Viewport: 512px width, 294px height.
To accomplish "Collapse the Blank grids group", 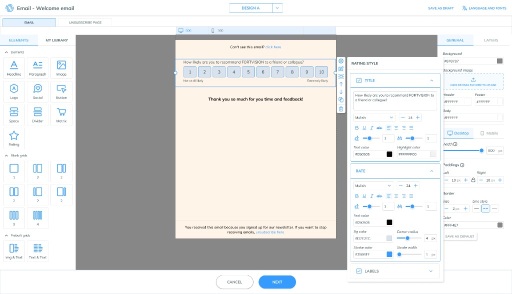I will click(x=6, y=155).
